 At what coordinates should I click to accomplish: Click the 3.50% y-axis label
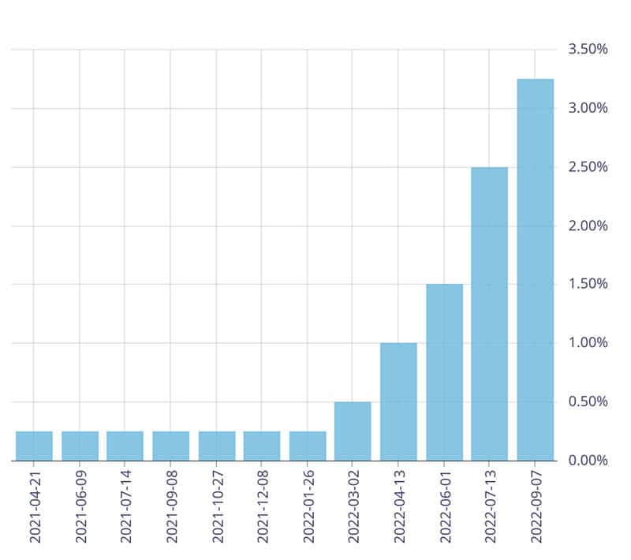click(588, 50)
